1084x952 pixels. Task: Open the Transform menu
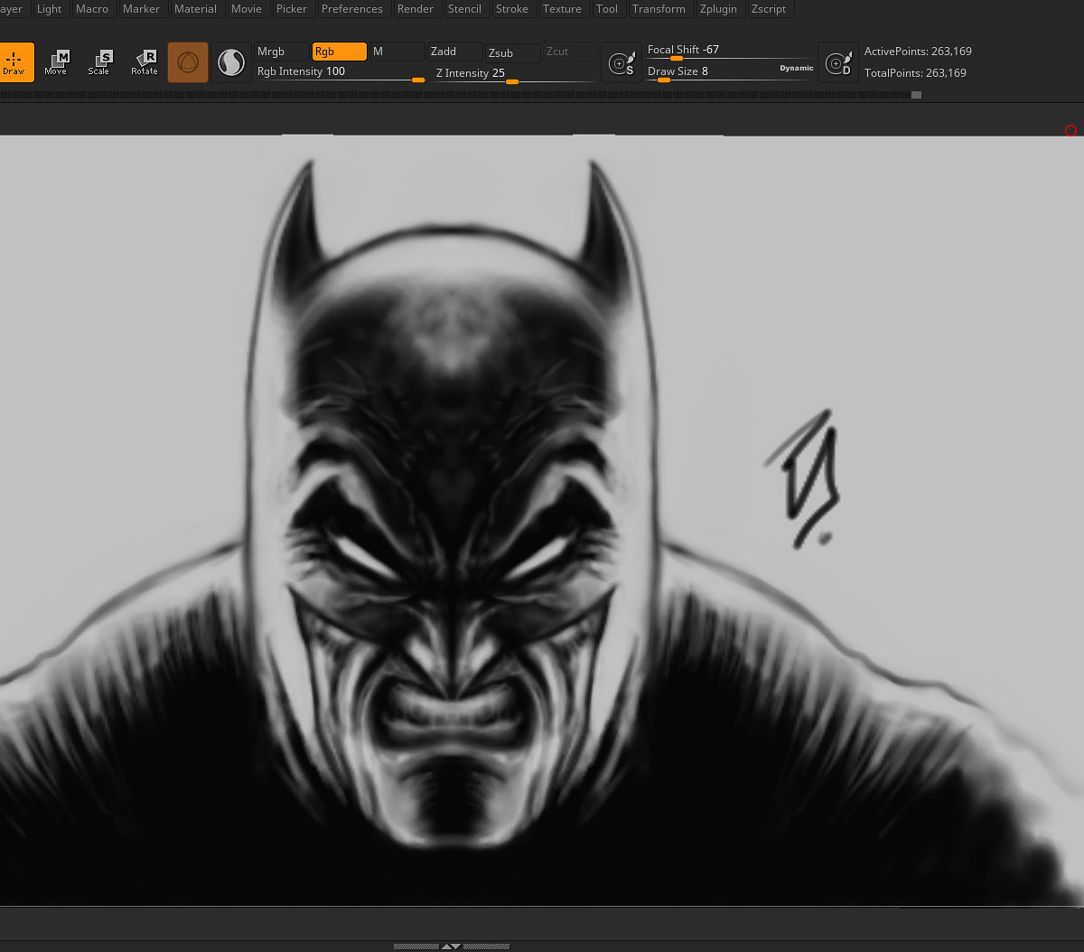click(x=659, y=9)
